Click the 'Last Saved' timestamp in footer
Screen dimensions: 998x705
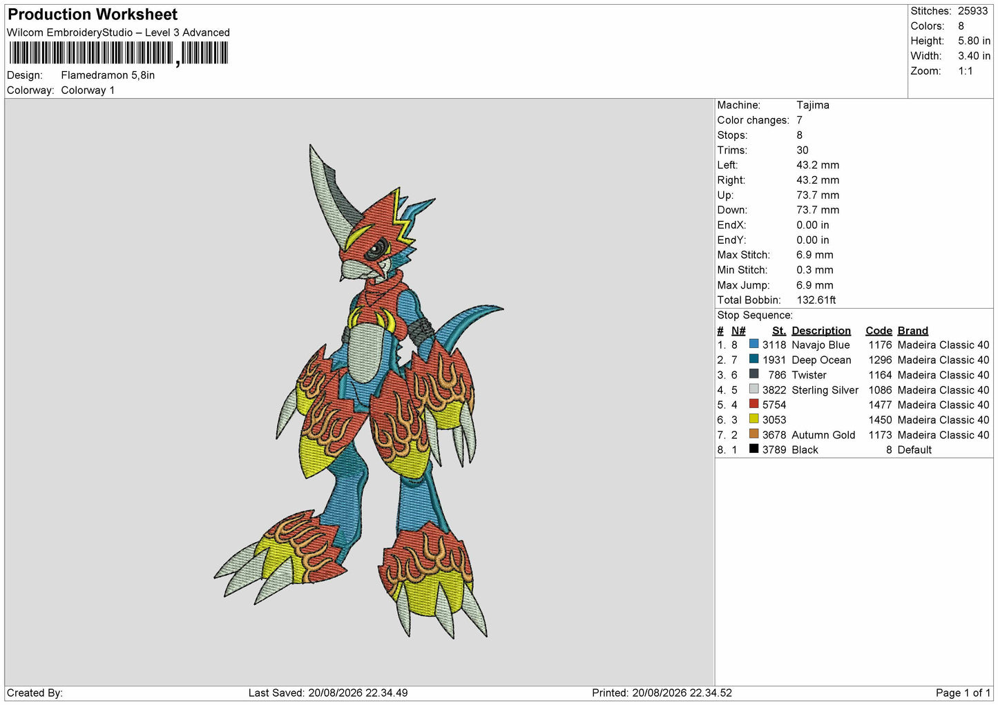[x=328, y=693]
